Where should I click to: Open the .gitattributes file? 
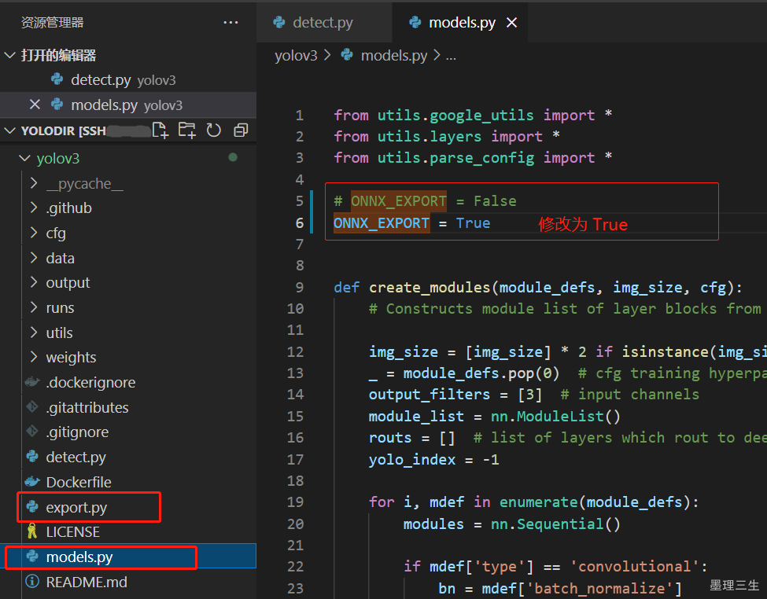tap(87, 407)
